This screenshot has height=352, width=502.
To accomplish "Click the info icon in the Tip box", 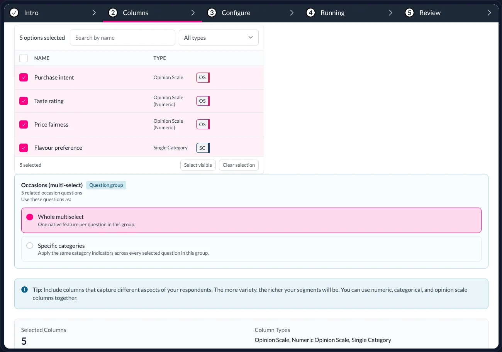I will (24, 289).
